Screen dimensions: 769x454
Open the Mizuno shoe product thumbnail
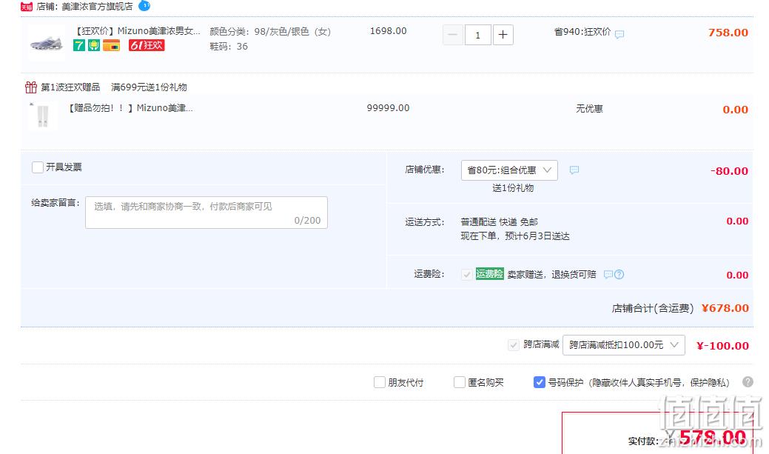(46, 43)
